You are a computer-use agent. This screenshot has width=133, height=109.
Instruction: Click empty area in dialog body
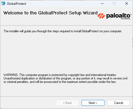pos(66,53)
